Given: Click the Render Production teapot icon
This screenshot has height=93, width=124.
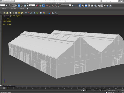Looking at the screenshot, I should click(105, 6).
